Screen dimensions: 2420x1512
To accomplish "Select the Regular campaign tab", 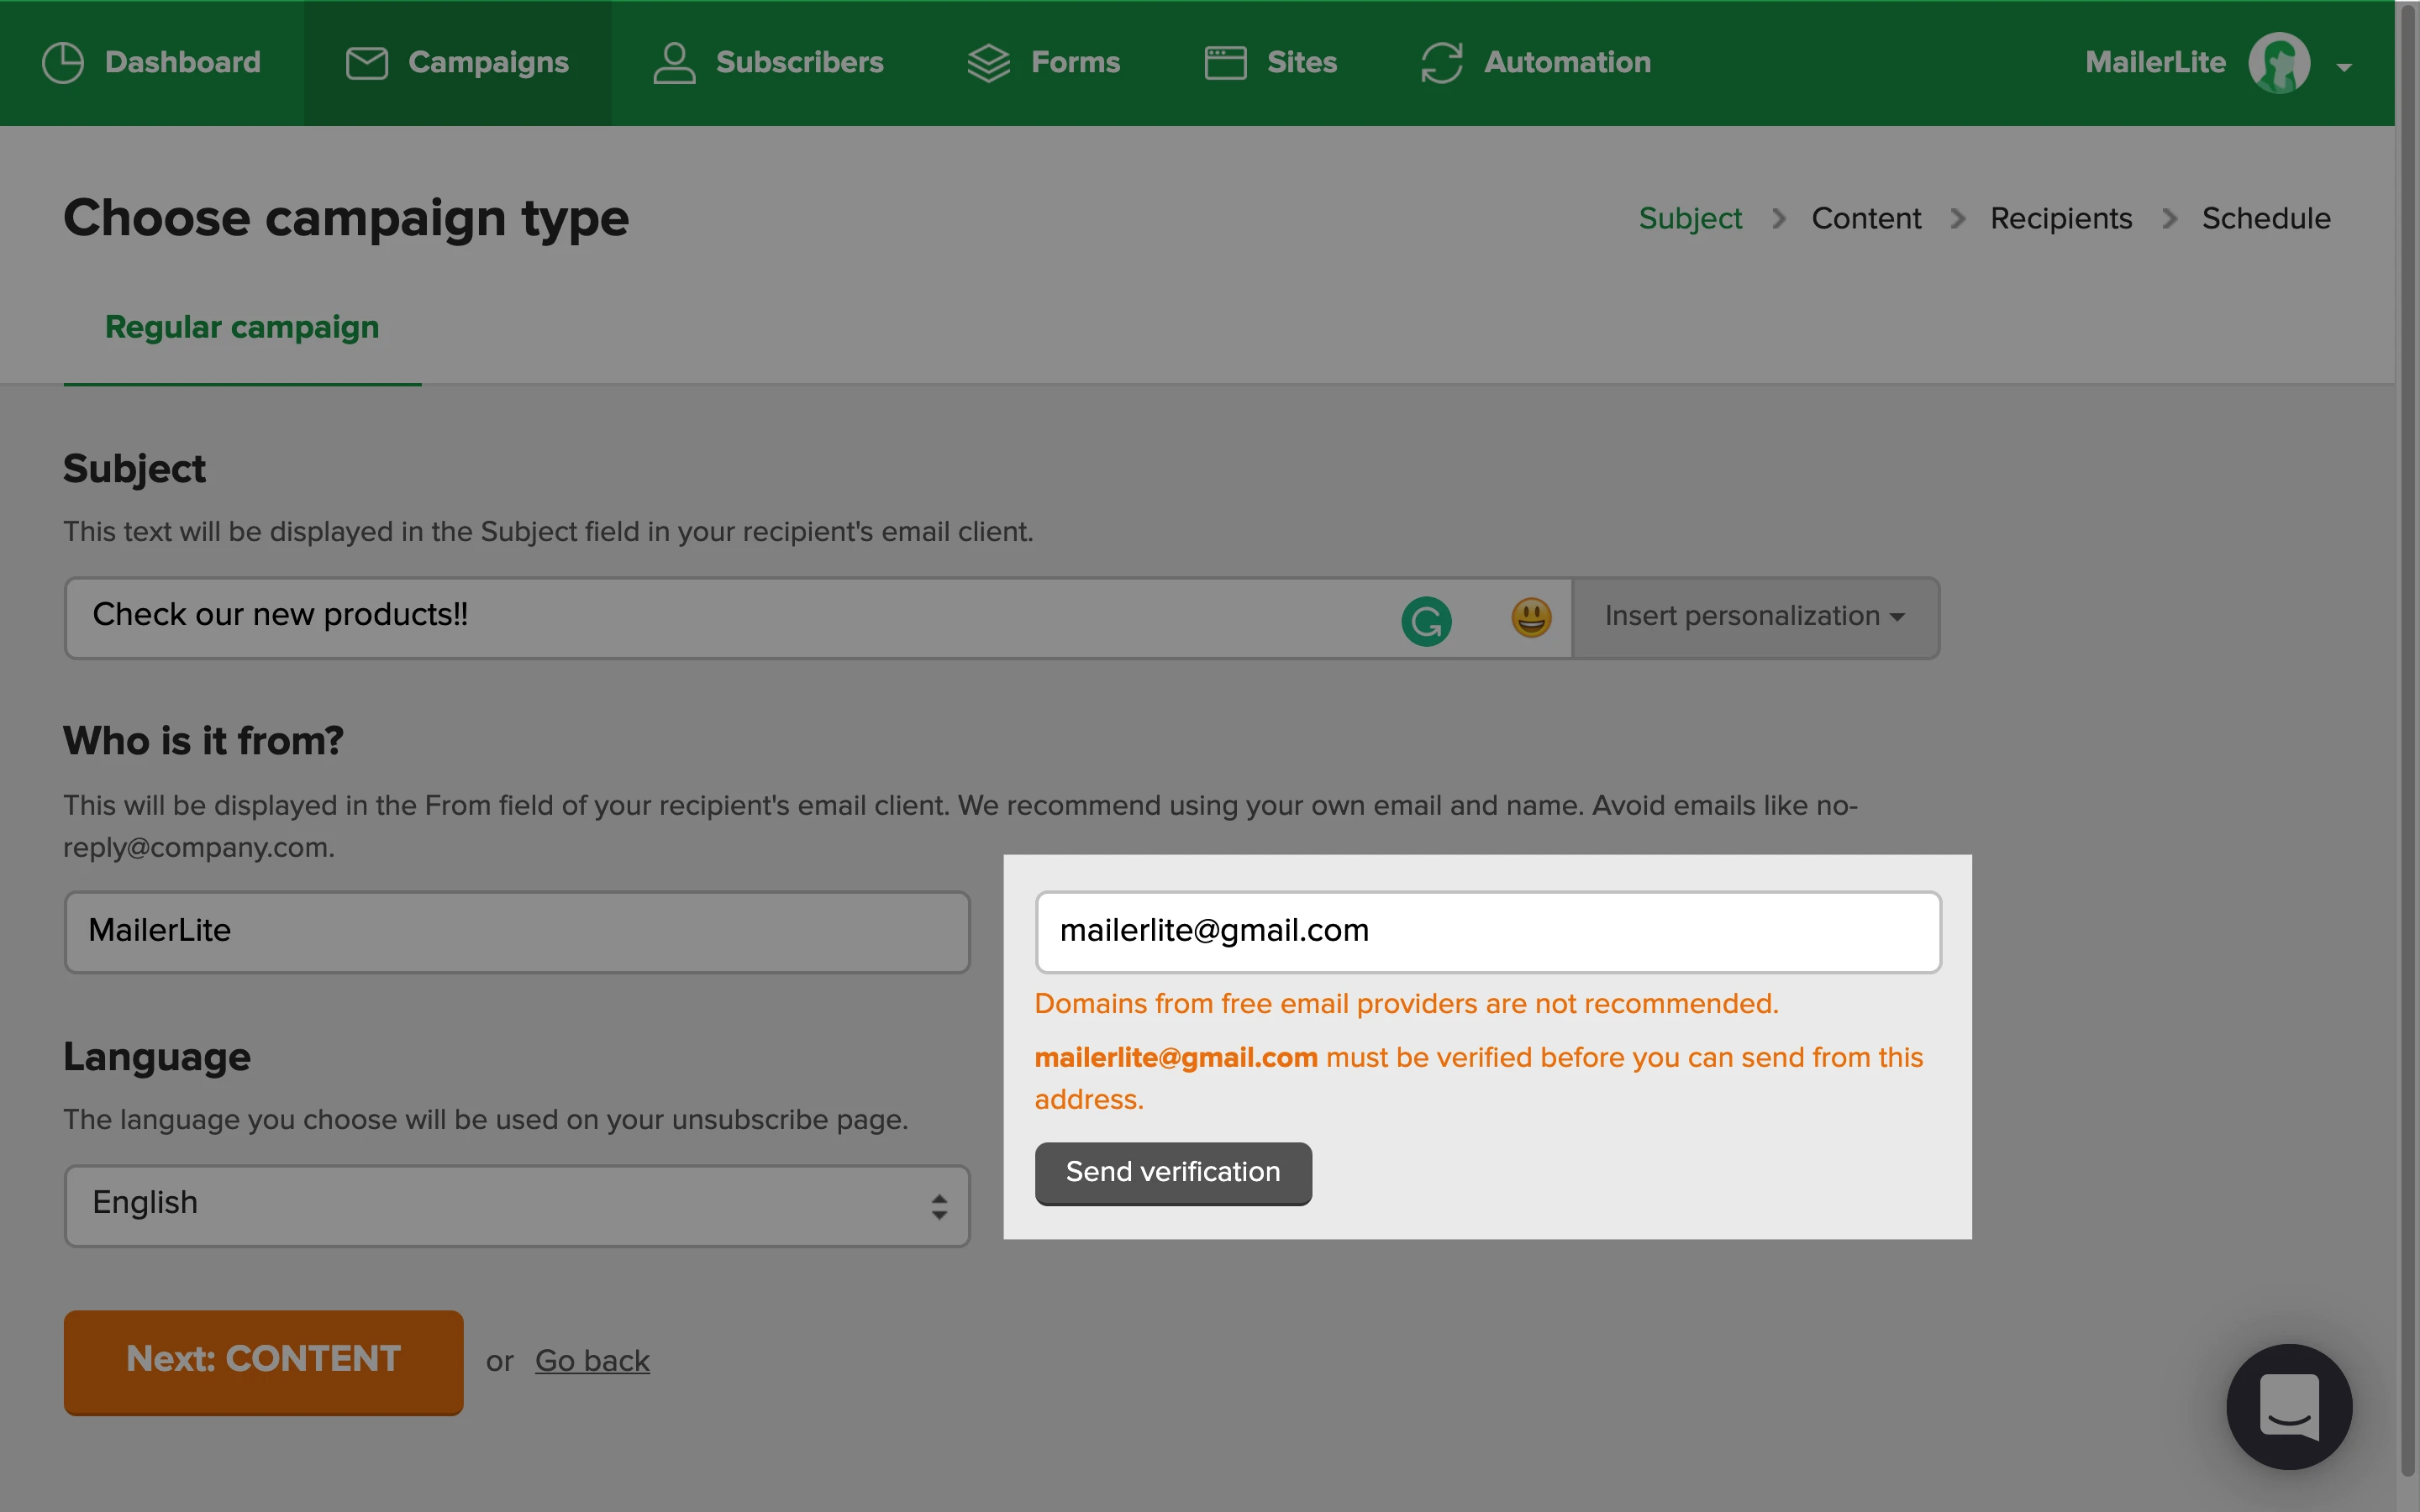I will coord(242,327).
